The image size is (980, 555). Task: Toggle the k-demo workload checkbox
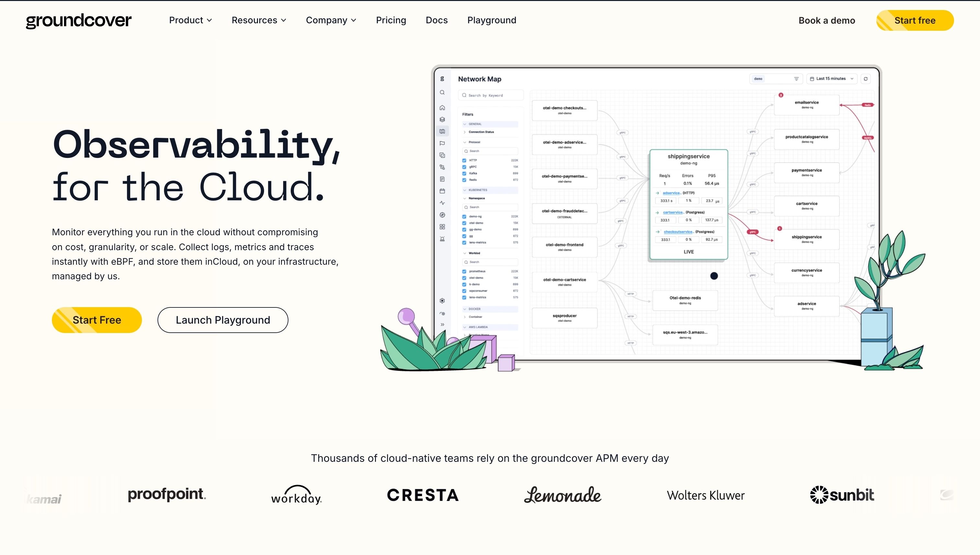tap(464, 284)
